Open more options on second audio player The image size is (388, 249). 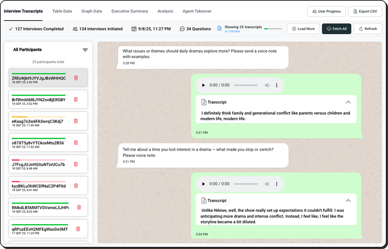click(277, 184)
